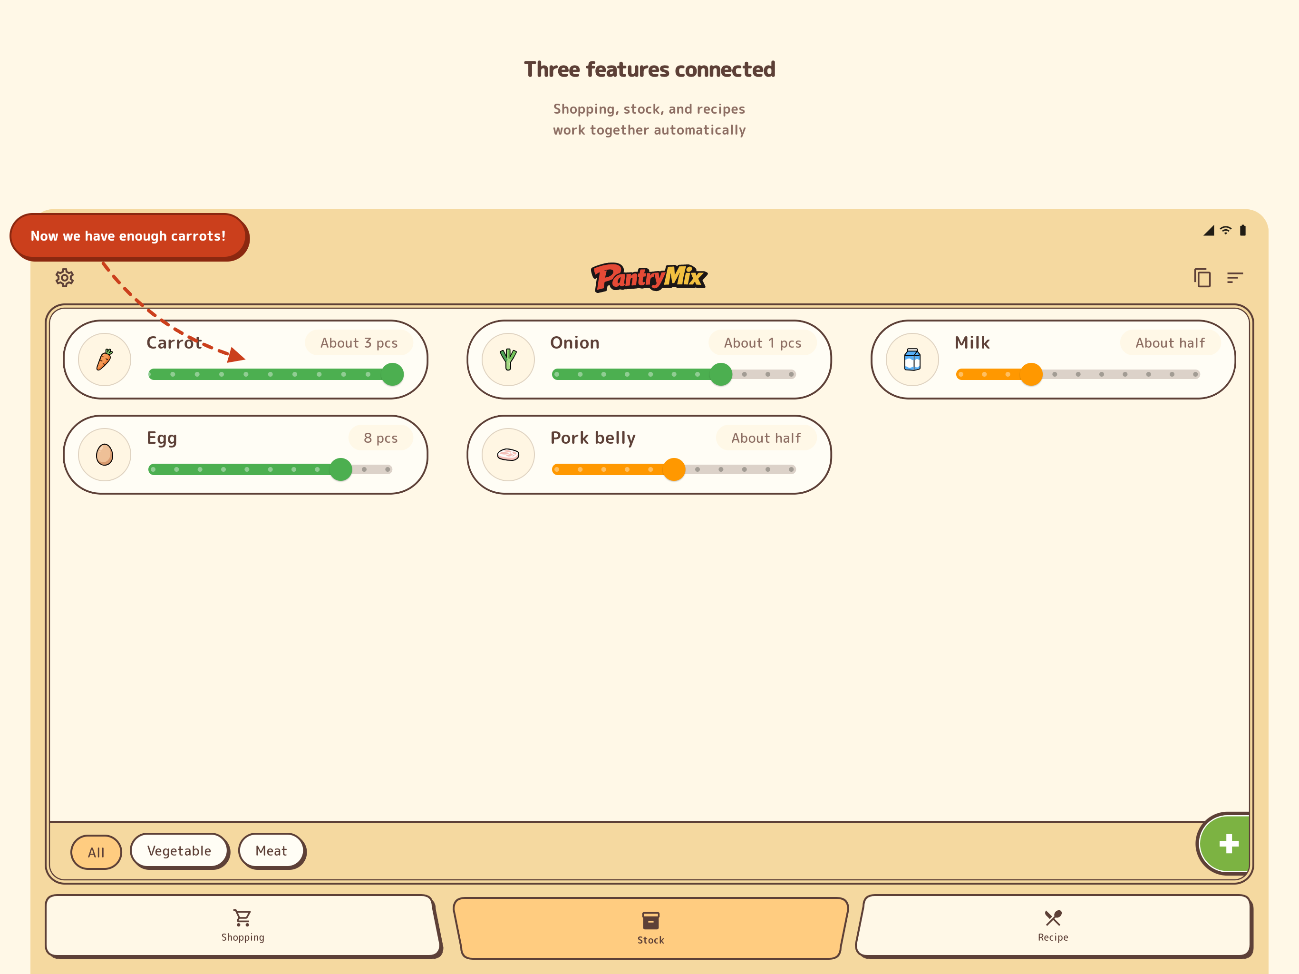Filter by Meat category
Image resolution: width=1299 pixels, height=974 pixels.
(x=271, y=851)
